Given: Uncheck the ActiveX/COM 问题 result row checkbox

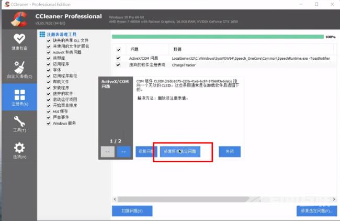Looking at the screenshot, I should (x=118, y=58).
